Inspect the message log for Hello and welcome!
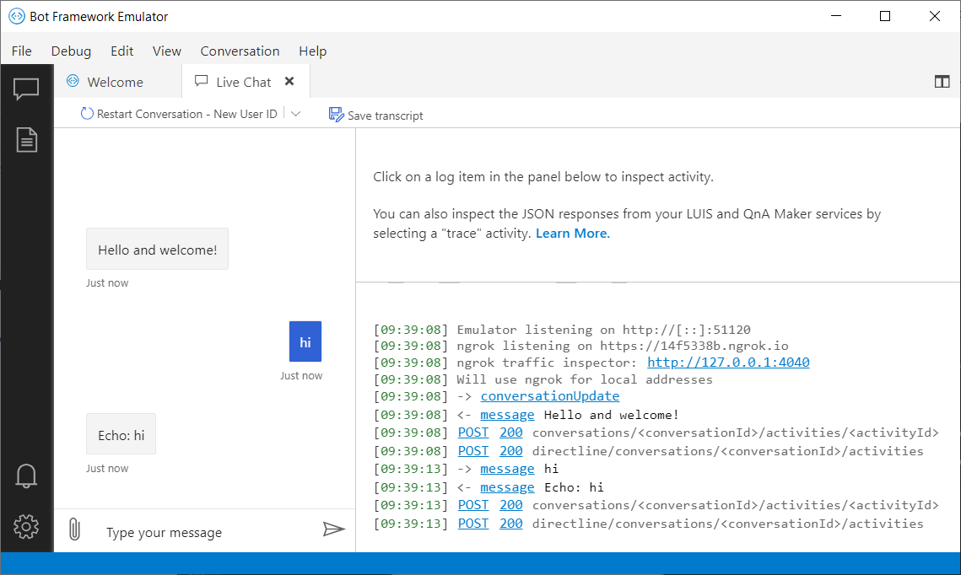 [x=507, y=415]
